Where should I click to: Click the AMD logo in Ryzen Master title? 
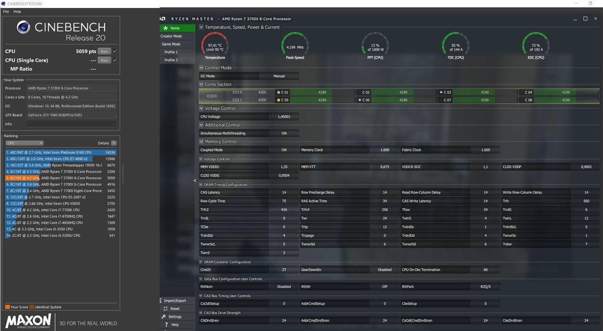(x=163, y=19)
